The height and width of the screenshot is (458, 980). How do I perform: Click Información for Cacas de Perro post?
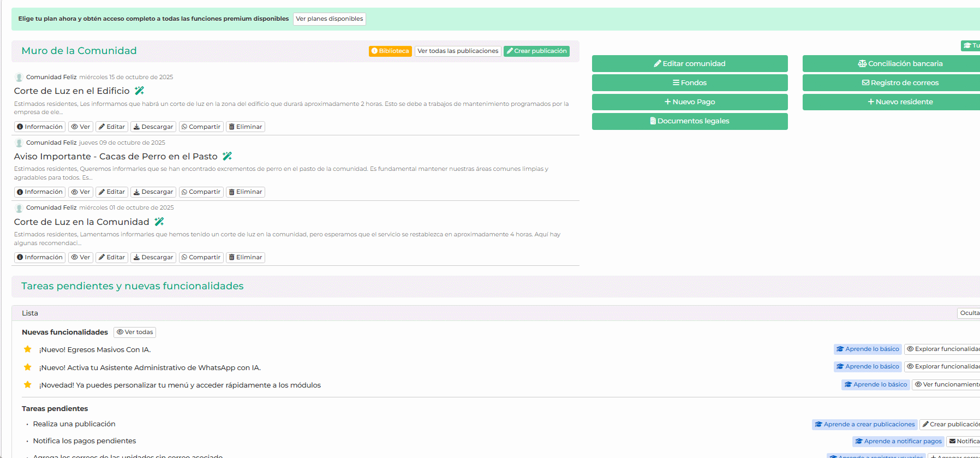point(40,192)
